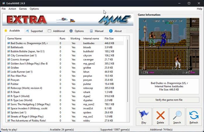Click the MAME icon beside City Connection
The width and height of the screenshot is (204, 132).
[x=8, y=55]
